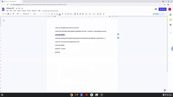Set center text alignment
Image resolution: width=173 pixels, height=97 pixels.
click(78, 14)
